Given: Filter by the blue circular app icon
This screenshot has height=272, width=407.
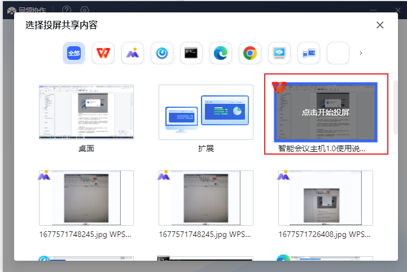Looking at the screenshot, I should (161, 53).
